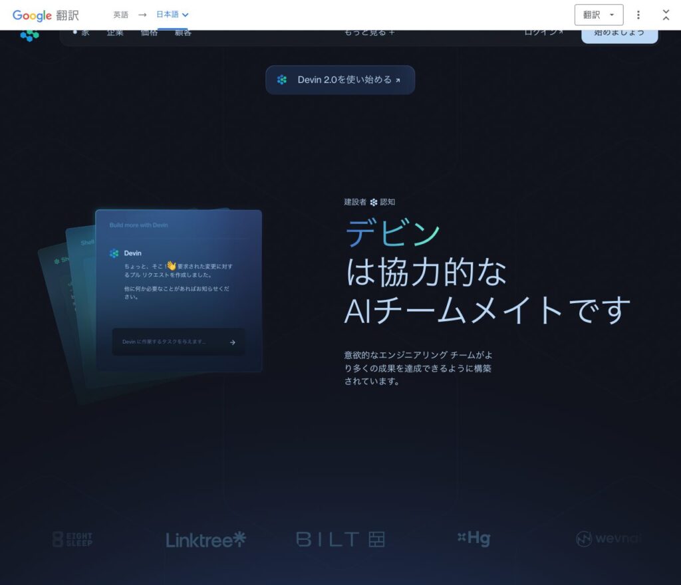Click the Eight Sleep logo
The image size is (681, 585).
[x=72, y=539]
